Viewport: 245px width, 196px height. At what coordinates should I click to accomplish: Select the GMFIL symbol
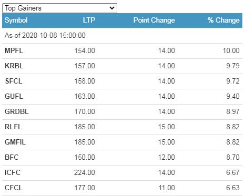[15, 142]
